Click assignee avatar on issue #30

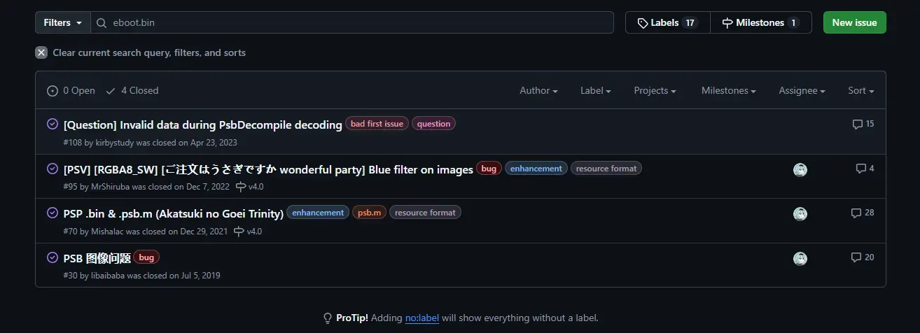coord(800,259)
